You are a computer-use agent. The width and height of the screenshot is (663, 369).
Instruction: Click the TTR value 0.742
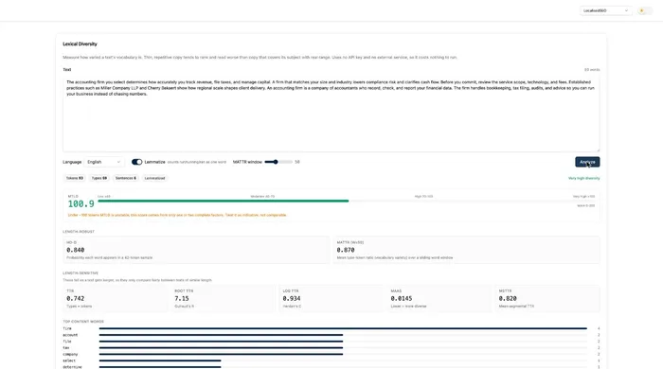pos(75,298)
